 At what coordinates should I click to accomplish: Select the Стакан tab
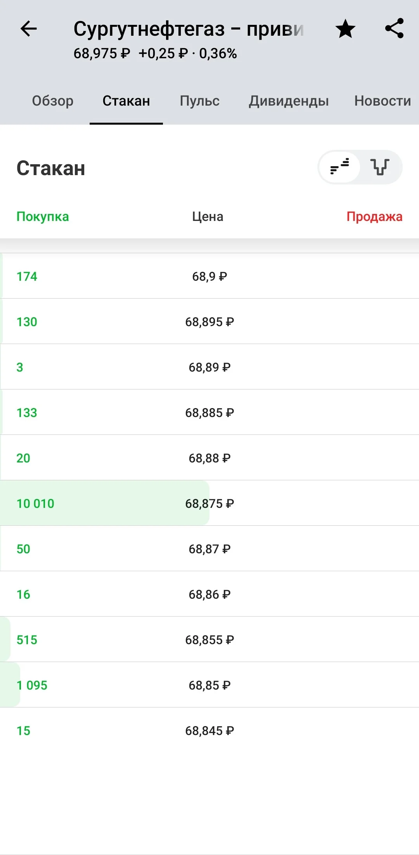click(x=126, y=101)
